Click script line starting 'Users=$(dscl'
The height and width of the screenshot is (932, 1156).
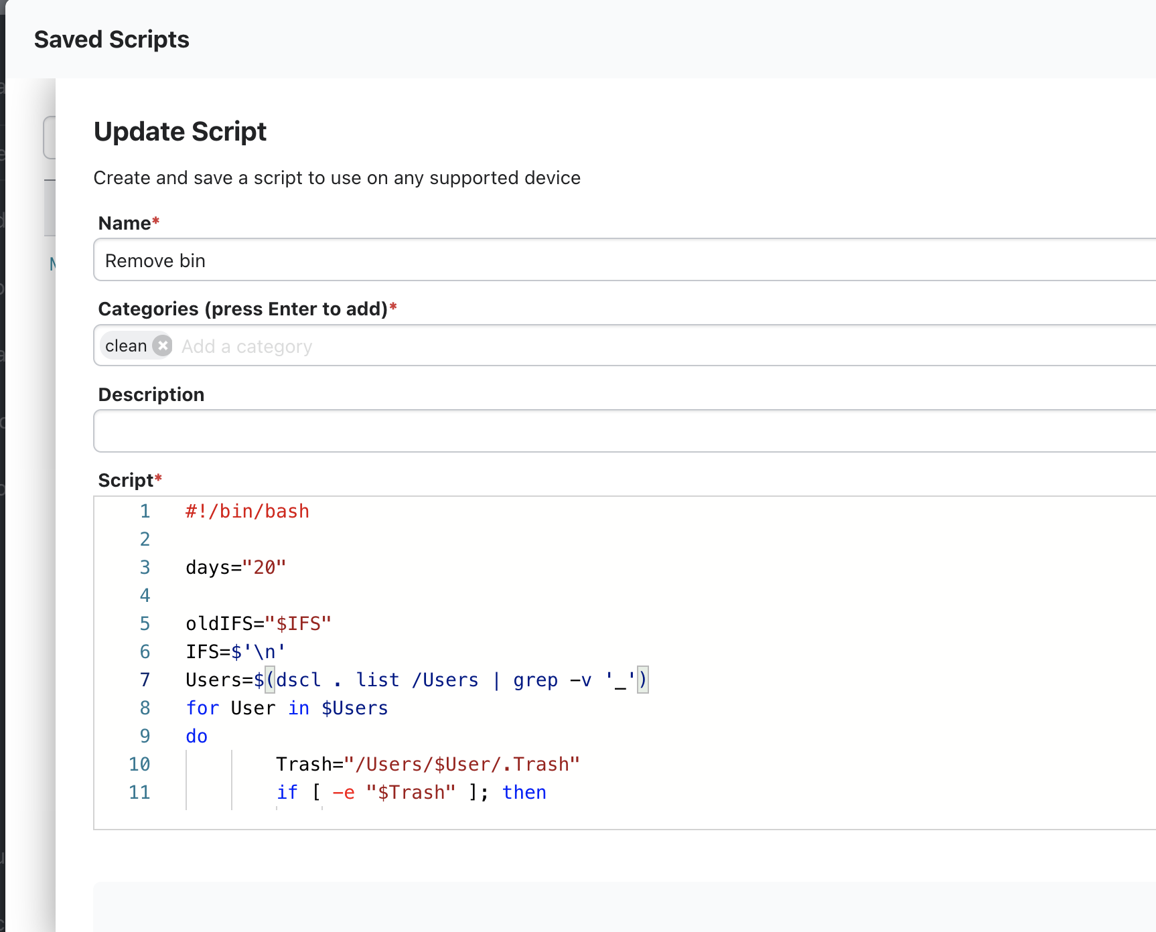pyautogui.click(x=417, y=680)
